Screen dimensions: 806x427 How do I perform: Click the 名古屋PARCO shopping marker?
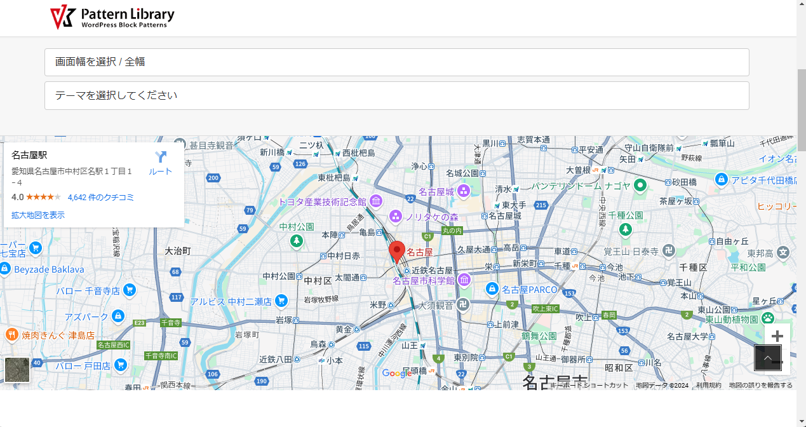tap(492, 289)
